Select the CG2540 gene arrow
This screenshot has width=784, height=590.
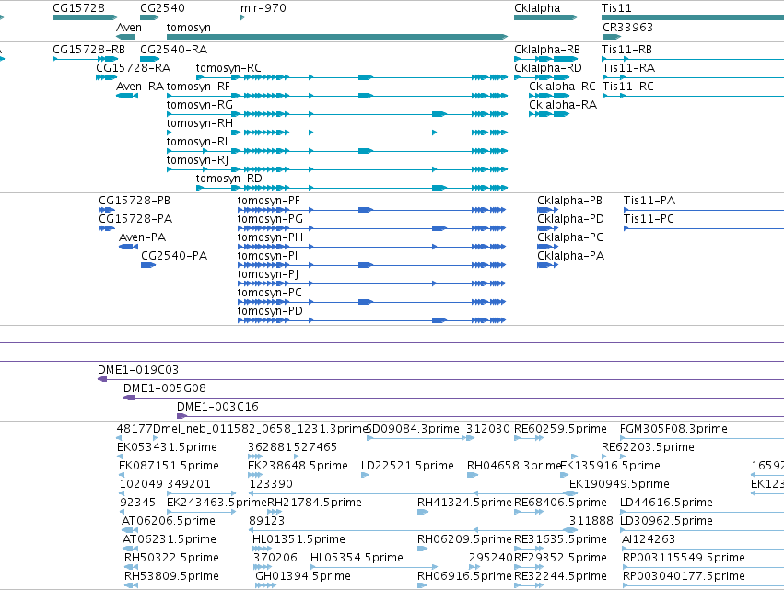149,17
